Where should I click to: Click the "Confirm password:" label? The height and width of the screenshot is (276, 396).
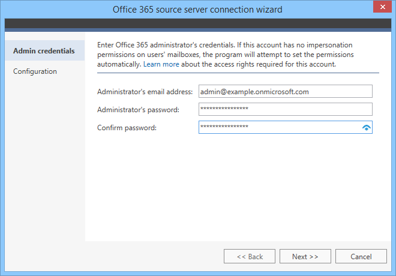click(127, 128)
